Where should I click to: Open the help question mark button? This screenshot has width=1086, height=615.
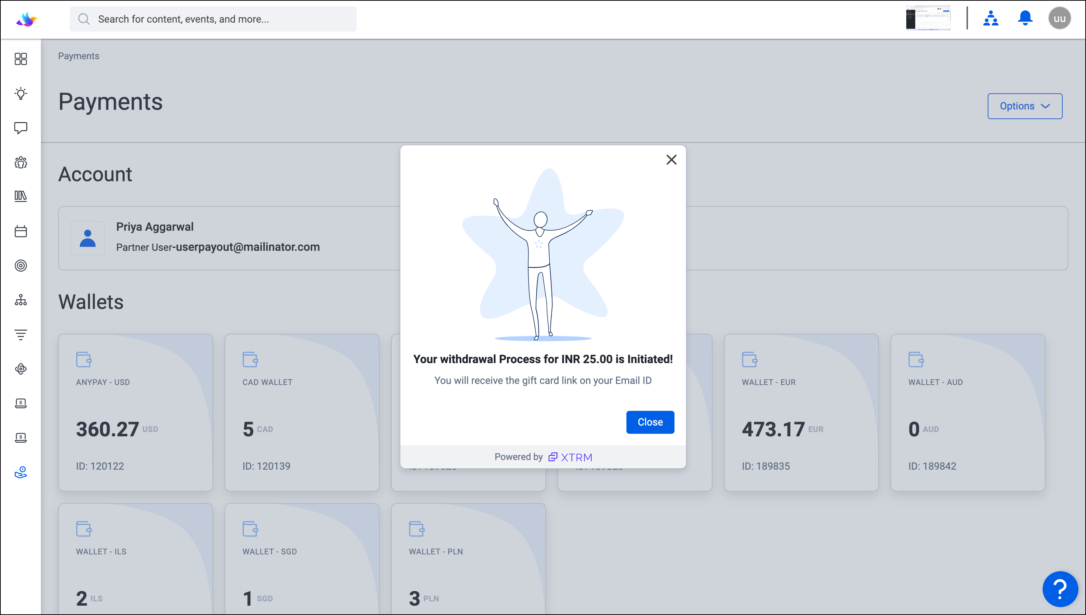tap(1060, 589)
